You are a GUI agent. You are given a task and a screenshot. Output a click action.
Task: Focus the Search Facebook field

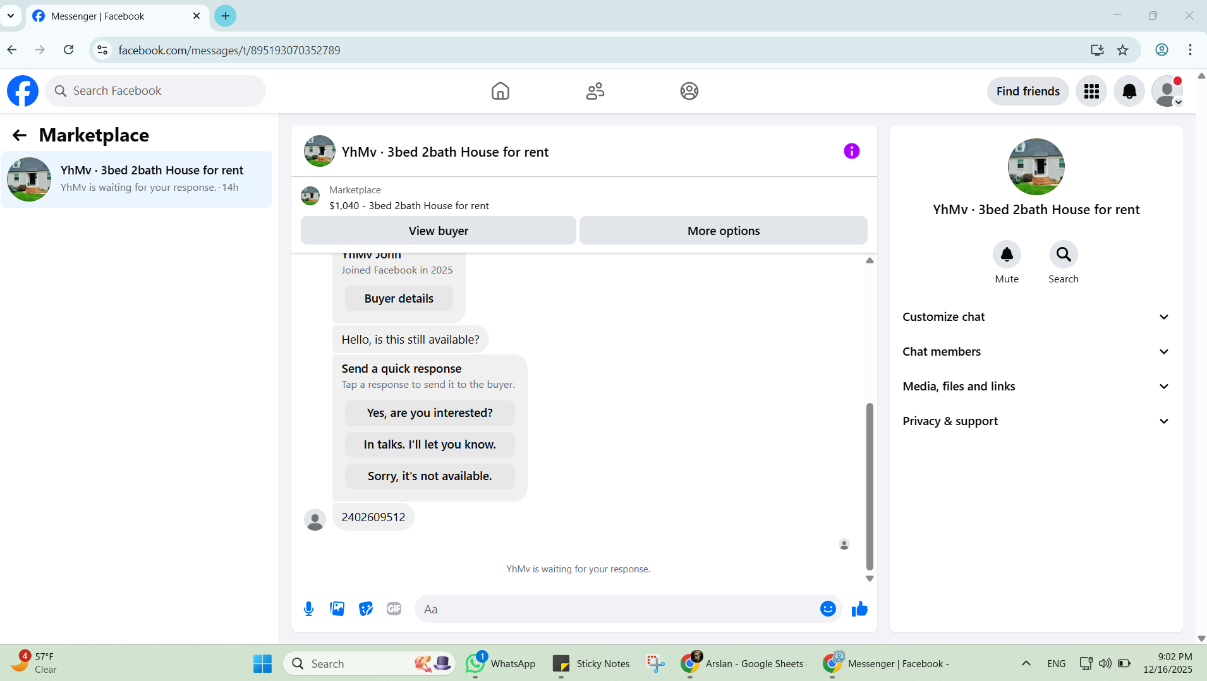(x=155, y=91)
